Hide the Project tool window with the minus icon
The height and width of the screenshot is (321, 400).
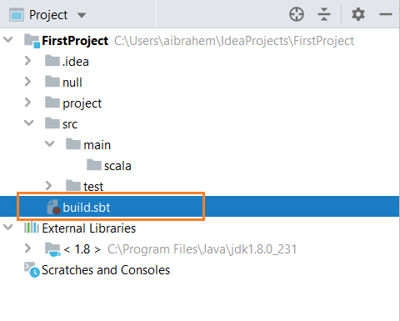click(x=386, y=14)
